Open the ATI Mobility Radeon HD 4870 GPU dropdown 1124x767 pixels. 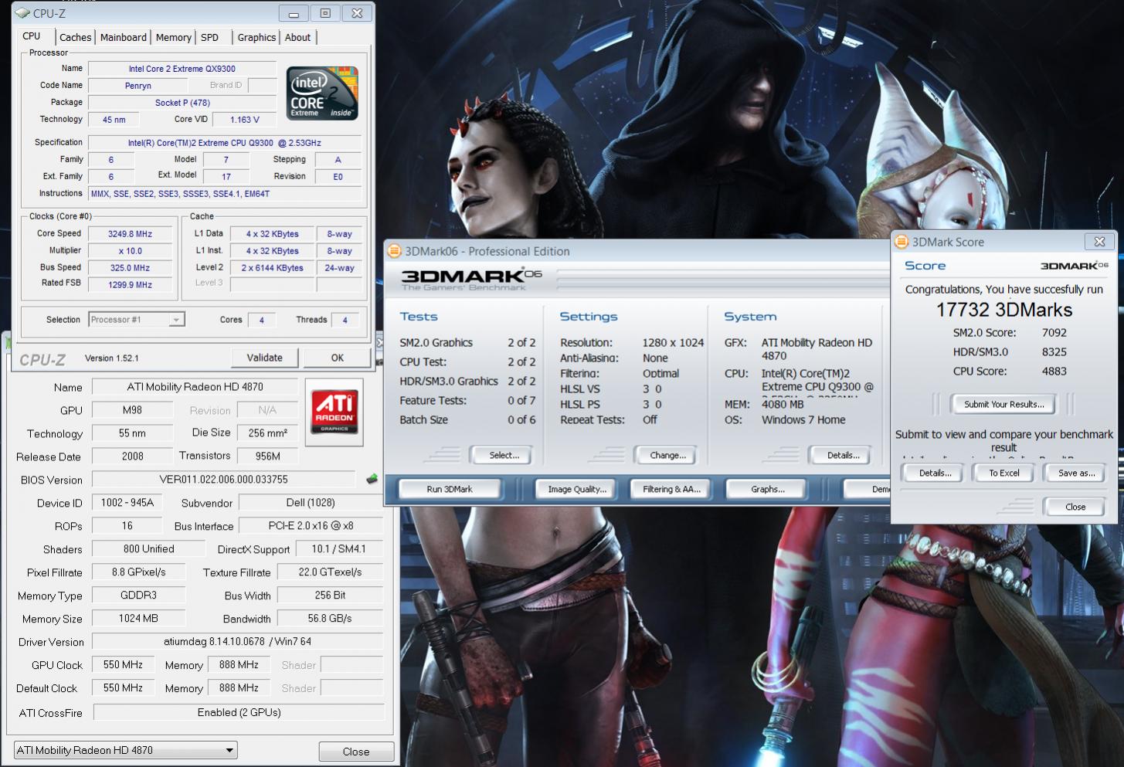tap(126, 750)
